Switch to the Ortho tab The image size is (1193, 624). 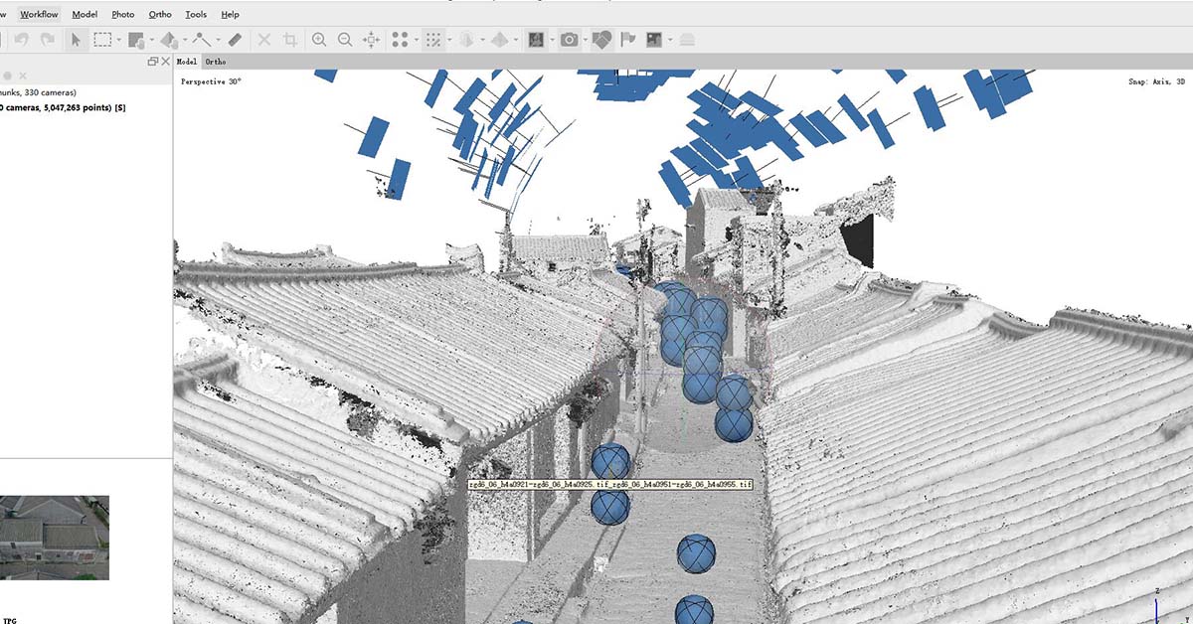[217, 62]
